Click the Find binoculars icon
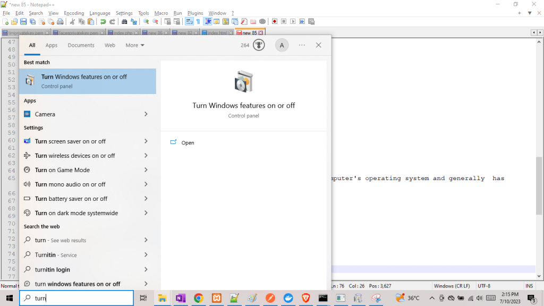Screen dimensions: 544x306 click(x=124, y=22)
